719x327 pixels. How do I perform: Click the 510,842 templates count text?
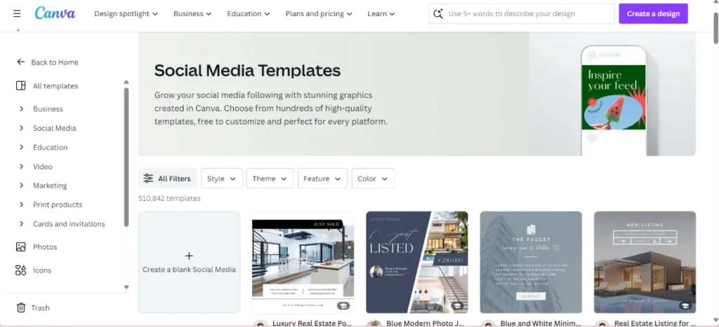[169, 198]
